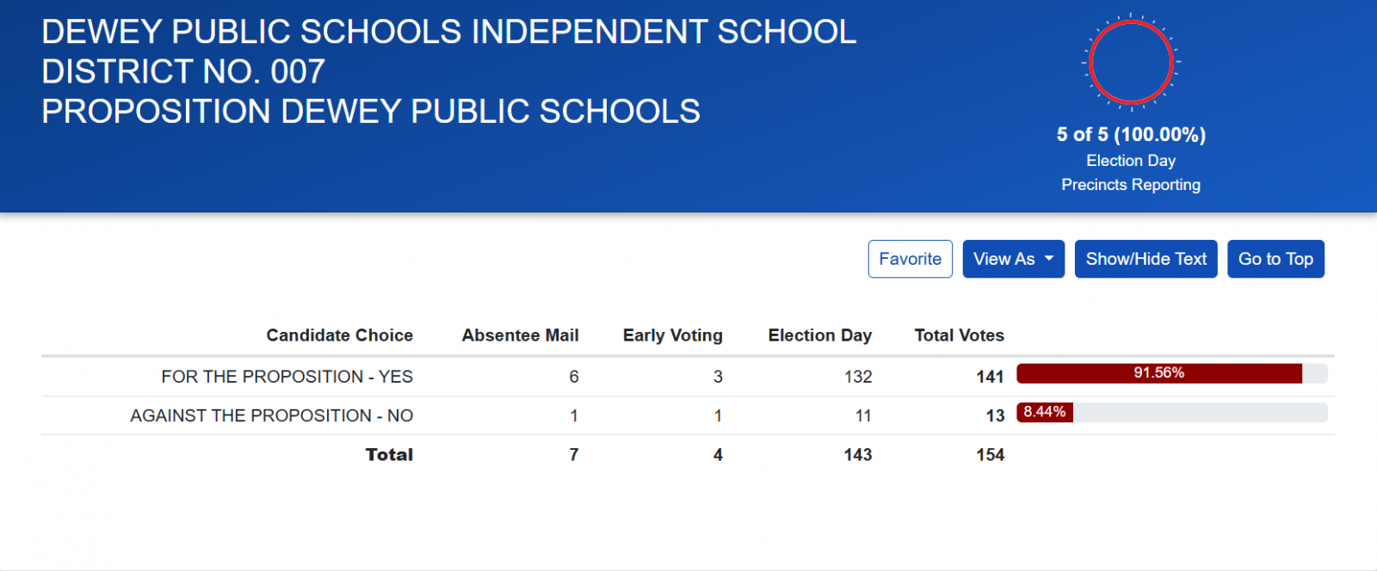Click the Total row label

coord(389,455)
